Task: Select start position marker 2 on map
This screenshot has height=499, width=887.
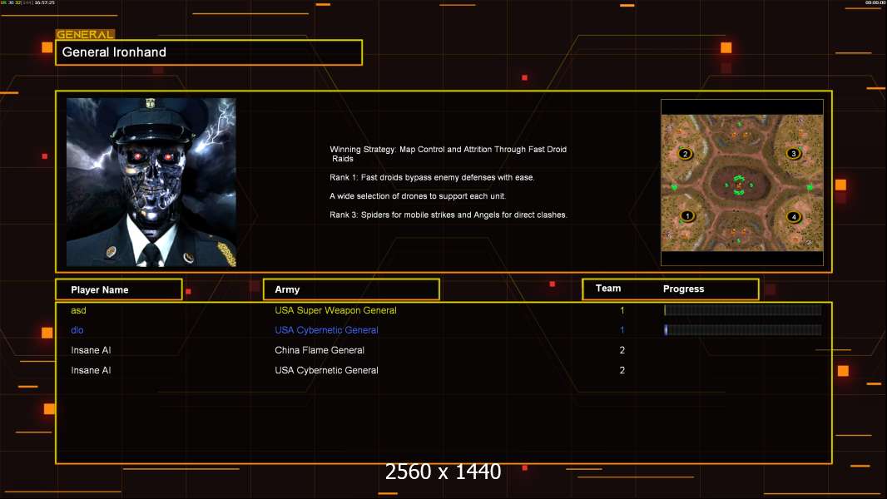Action: pos(685,154)
